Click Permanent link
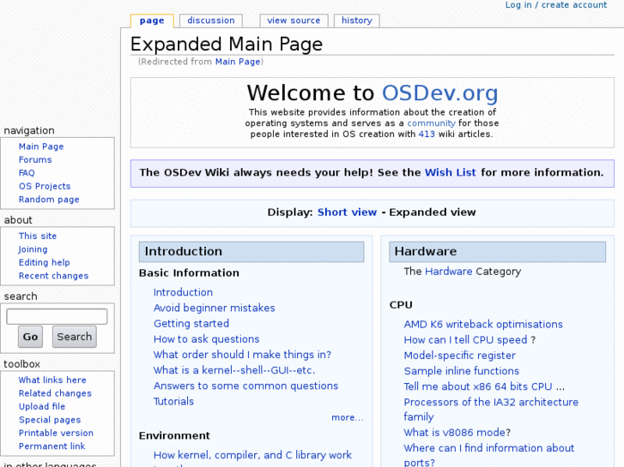 click(51, 446)
